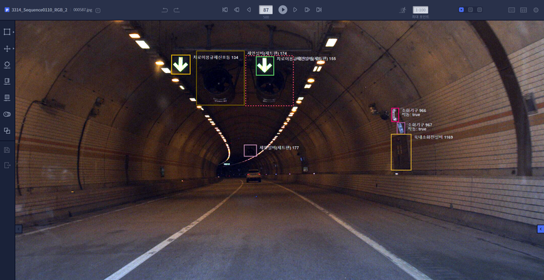Open the table list view icon
Image resolution: width=544 pixels, height=280 pixels.
point(523,10)
